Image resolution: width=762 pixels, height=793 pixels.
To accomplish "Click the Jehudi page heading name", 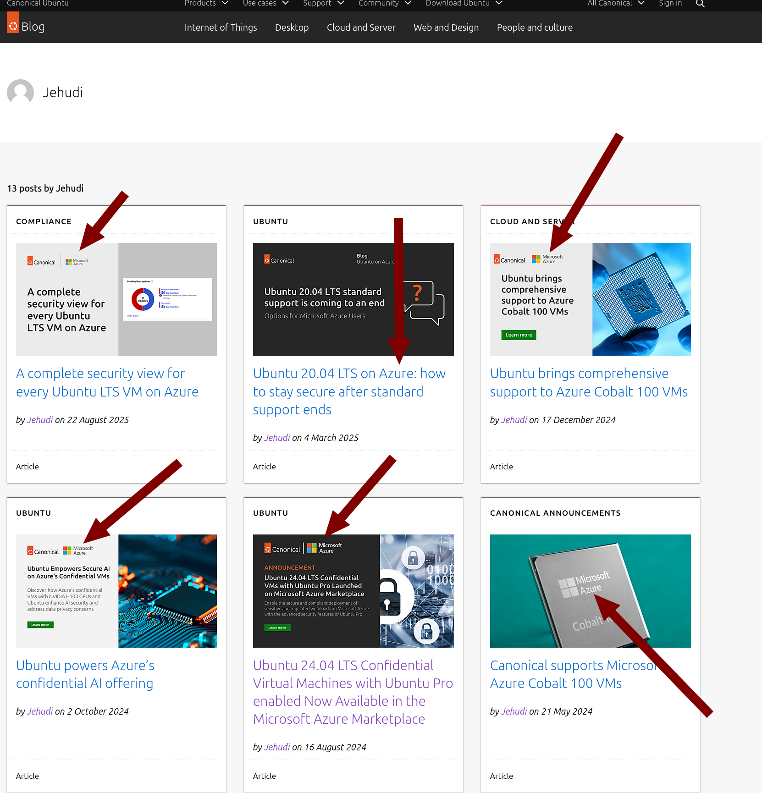I will pos(63,92).
